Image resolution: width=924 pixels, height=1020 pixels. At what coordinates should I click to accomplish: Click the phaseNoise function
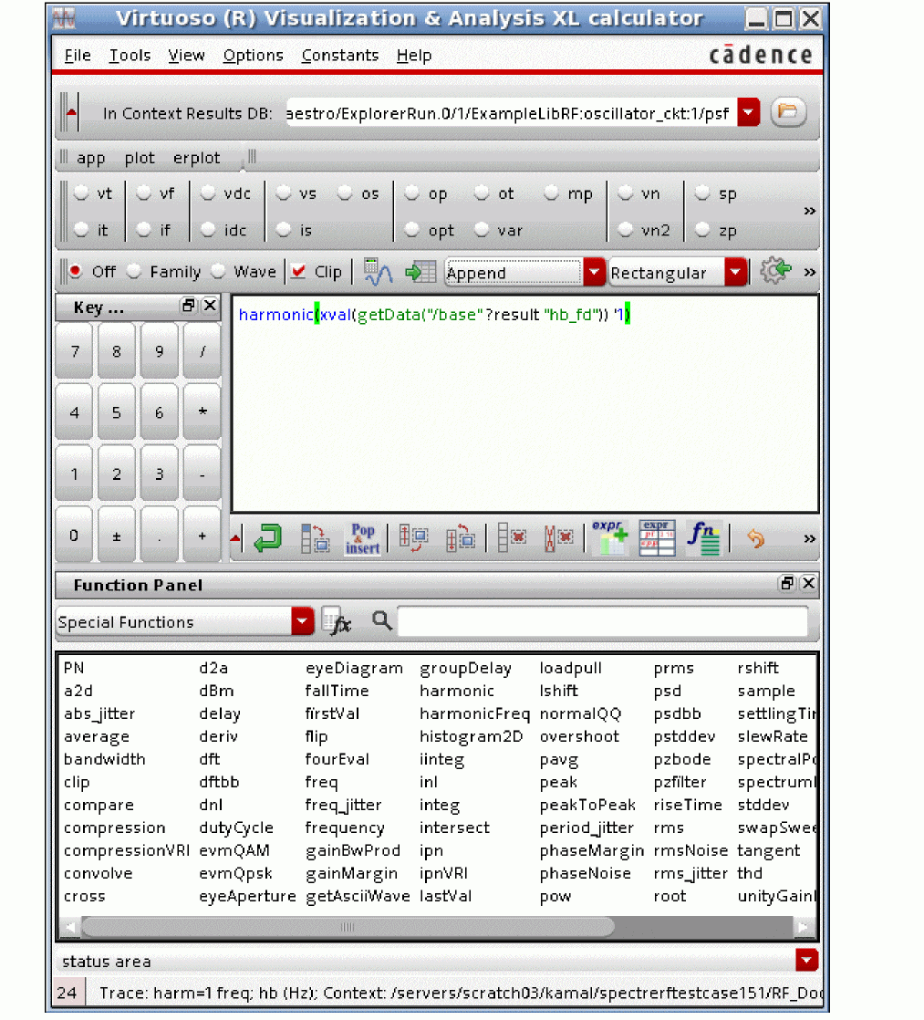586,874
